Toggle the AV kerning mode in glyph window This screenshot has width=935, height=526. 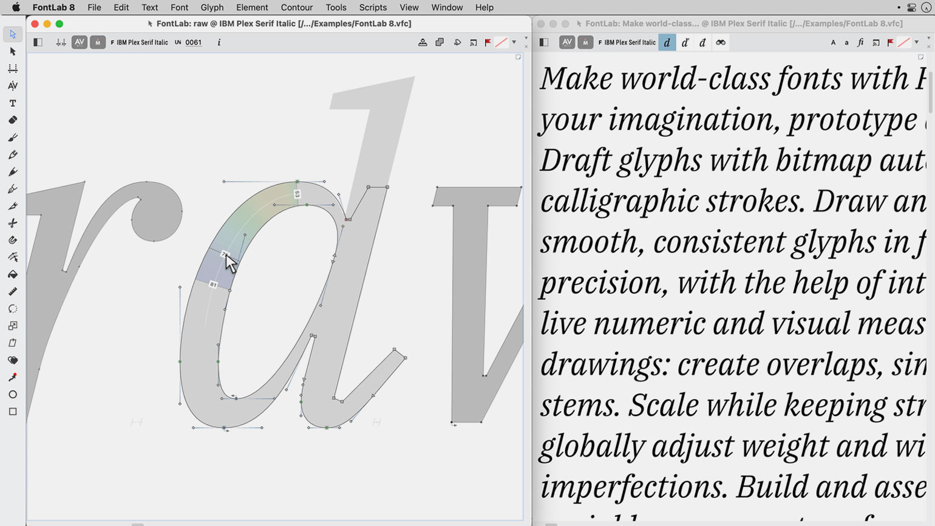(80, 43)
